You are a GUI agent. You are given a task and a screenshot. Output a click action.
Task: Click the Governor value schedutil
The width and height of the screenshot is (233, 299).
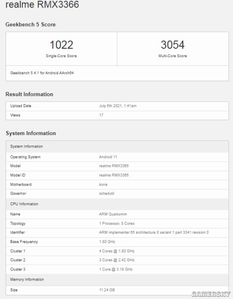coord(107,194)
